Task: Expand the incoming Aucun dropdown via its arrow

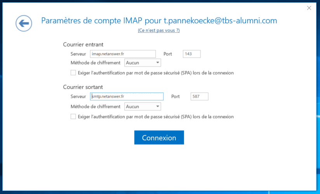Action: pyautogui.click(x=158, y=63)
